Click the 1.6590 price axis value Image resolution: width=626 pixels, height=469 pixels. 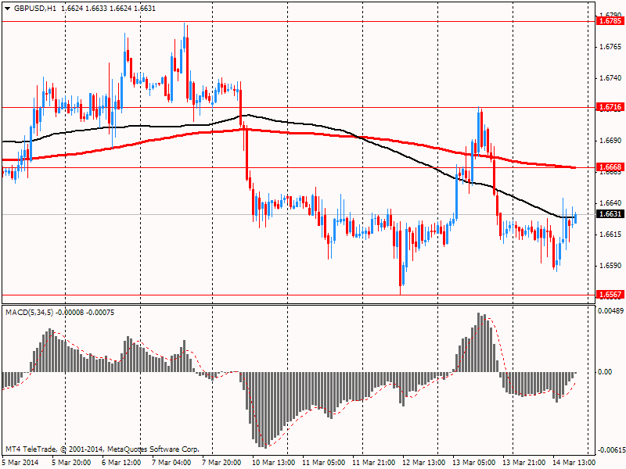[610, 266]
